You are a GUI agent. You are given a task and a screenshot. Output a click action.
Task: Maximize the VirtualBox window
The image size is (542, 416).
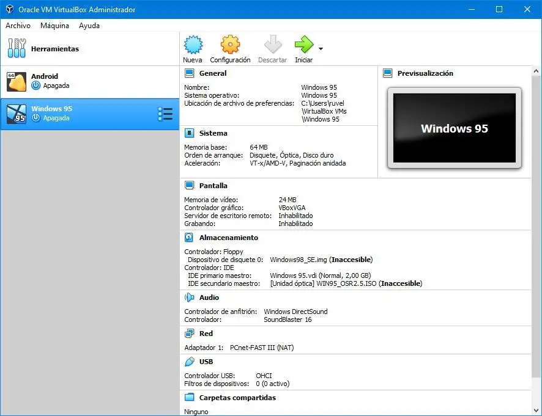click(x=499, y=9)
